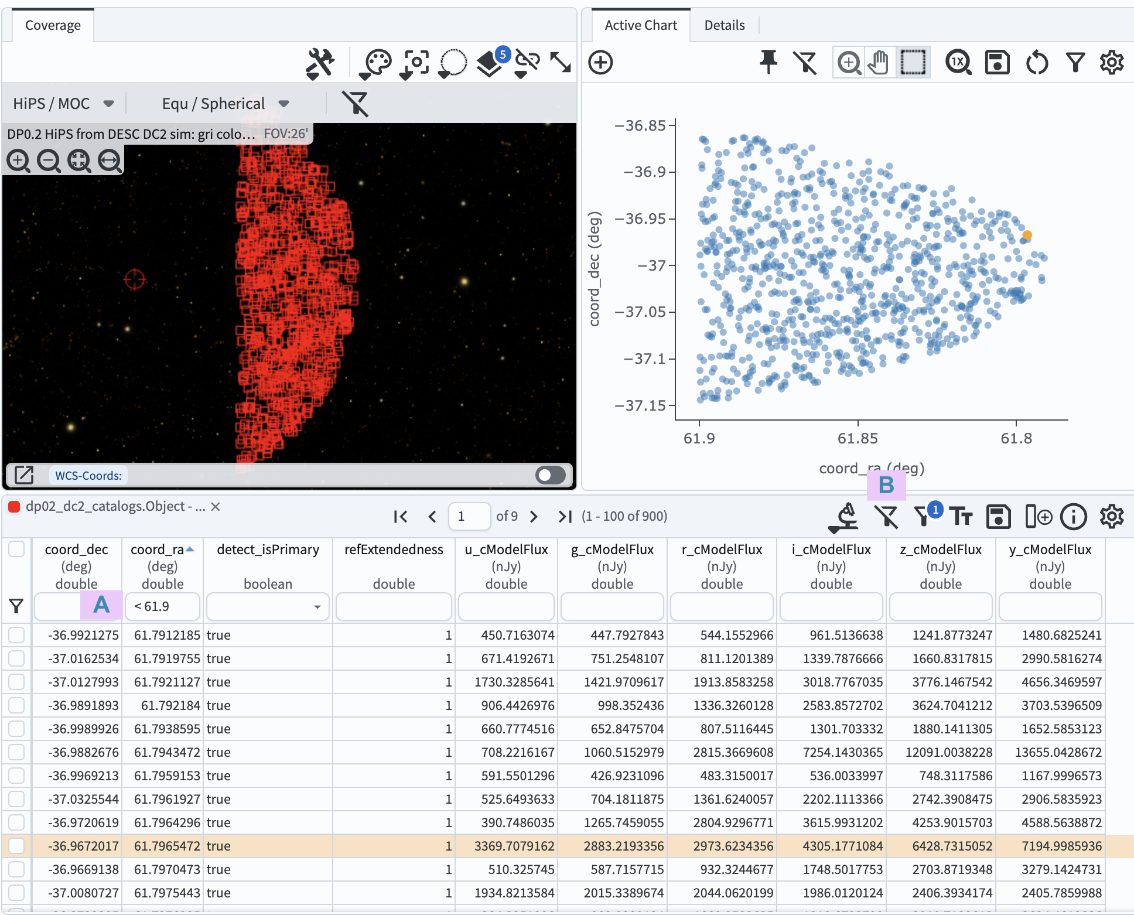This screenshot has height=915, width=1134.
Task: Check the select-all rows checkbox in table header
Action: 16,549
